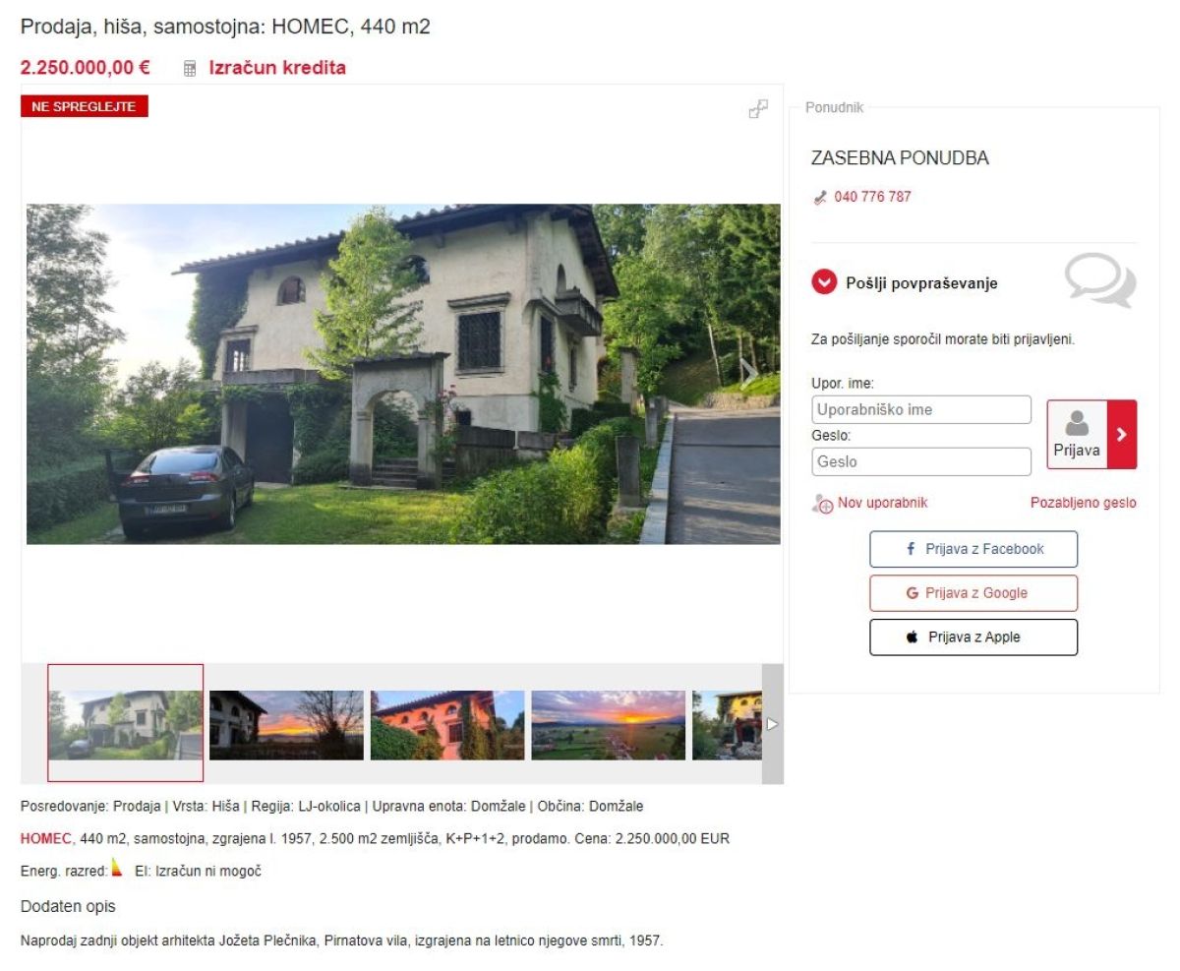This screenshot has width=1180, height=971.
Task: Click the speech bubbles inquiry icon
Action: (x=1100, y=279)
